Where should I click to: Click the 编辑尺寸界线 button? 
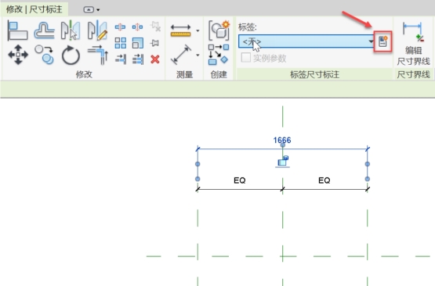click(x=413, y=44)
